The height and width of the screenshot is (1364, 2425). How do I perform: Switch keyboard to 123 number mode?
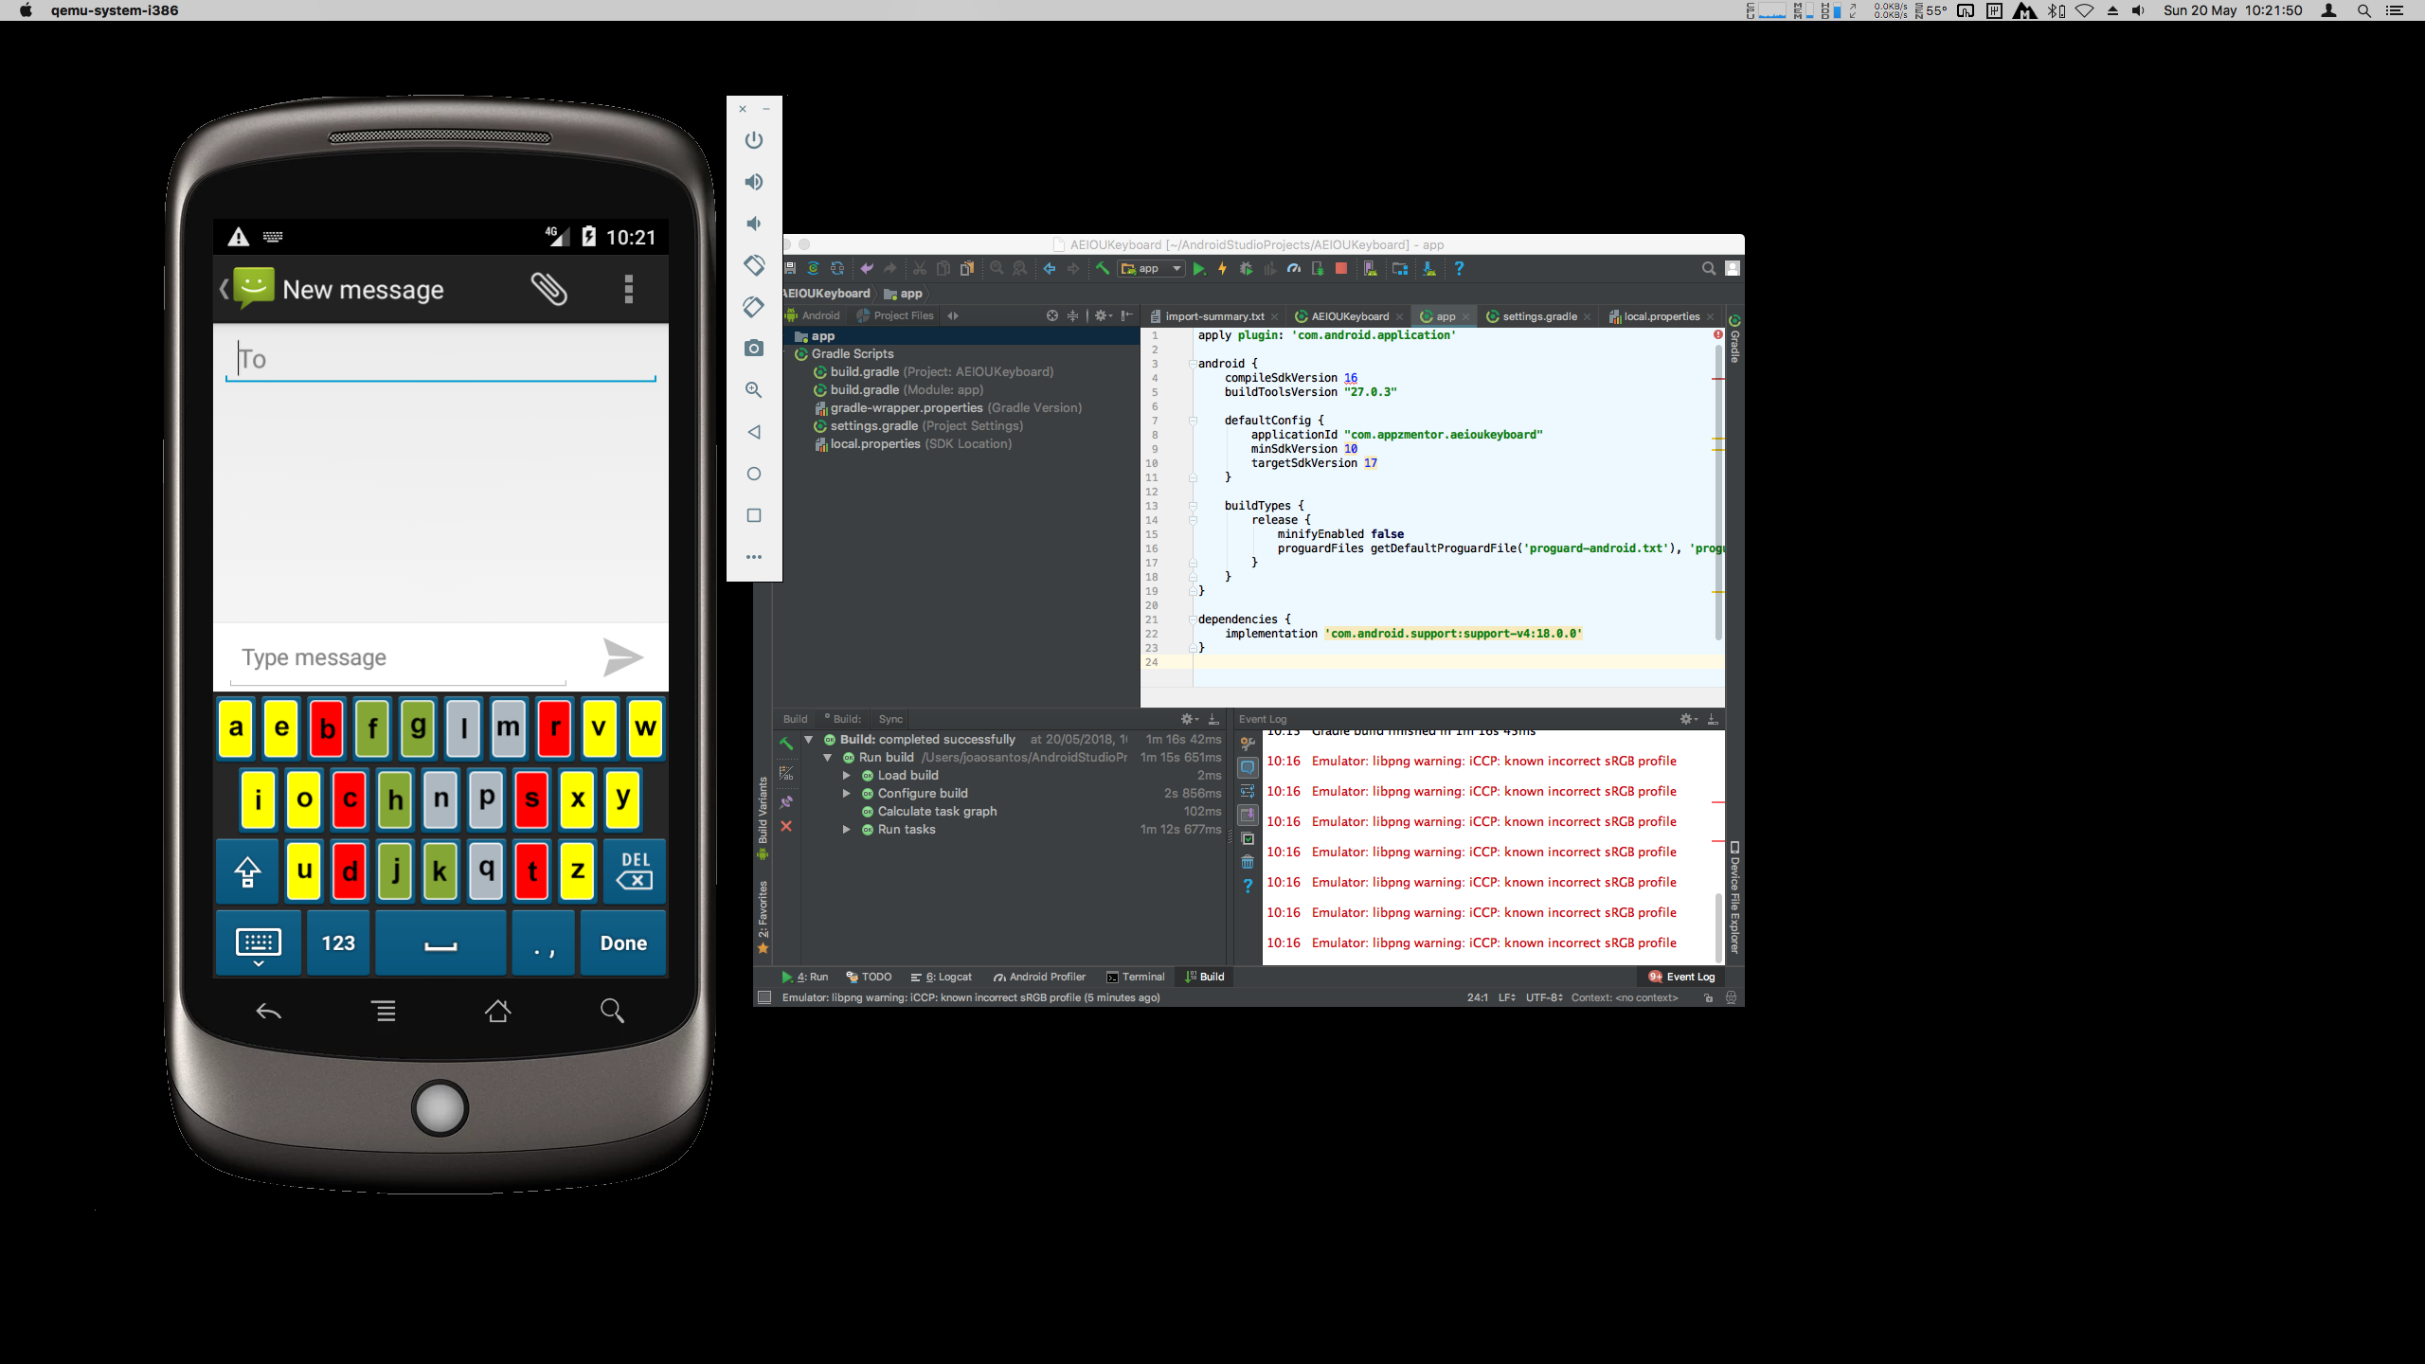point(338,942)
